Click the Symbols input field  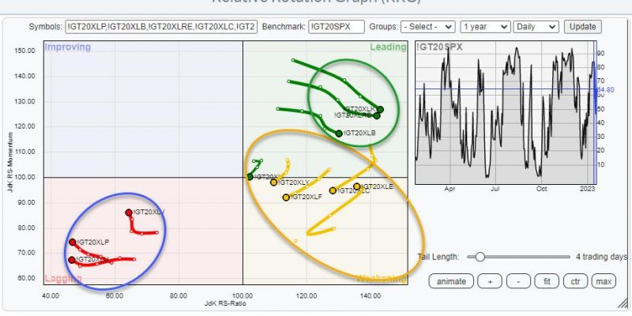click(x=162, y=27)
